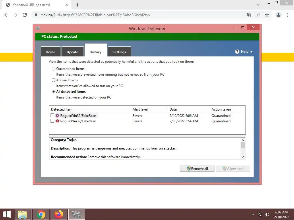
Task: Click Severe cell in 5:54 AM row
Action: point(138,121)
